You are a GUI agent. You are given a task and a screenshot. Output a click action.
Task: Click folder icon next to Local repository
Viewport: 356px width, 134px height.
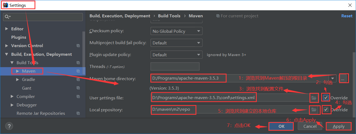[314, 110]
